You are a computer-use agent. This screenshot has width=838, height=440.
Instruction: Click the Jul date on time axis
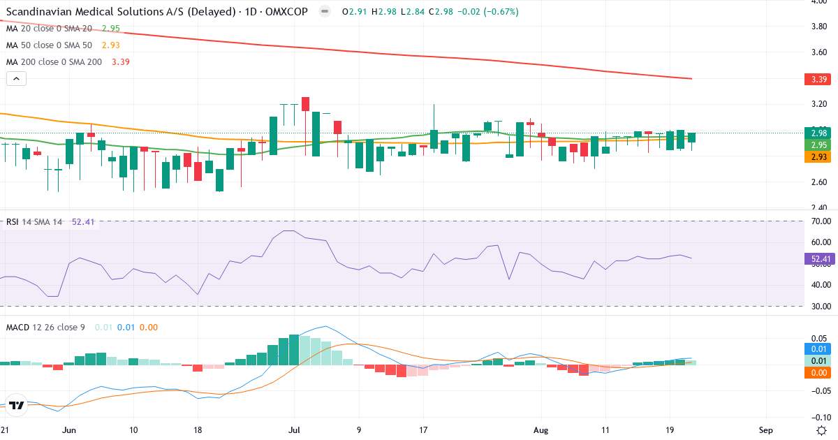pos(295,430)
